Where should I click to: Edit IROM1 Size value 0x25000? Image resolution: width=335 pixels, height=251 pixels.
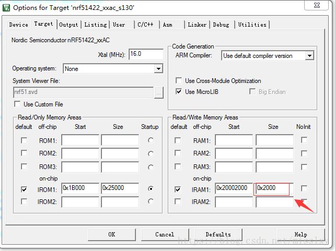pos(120,188)
